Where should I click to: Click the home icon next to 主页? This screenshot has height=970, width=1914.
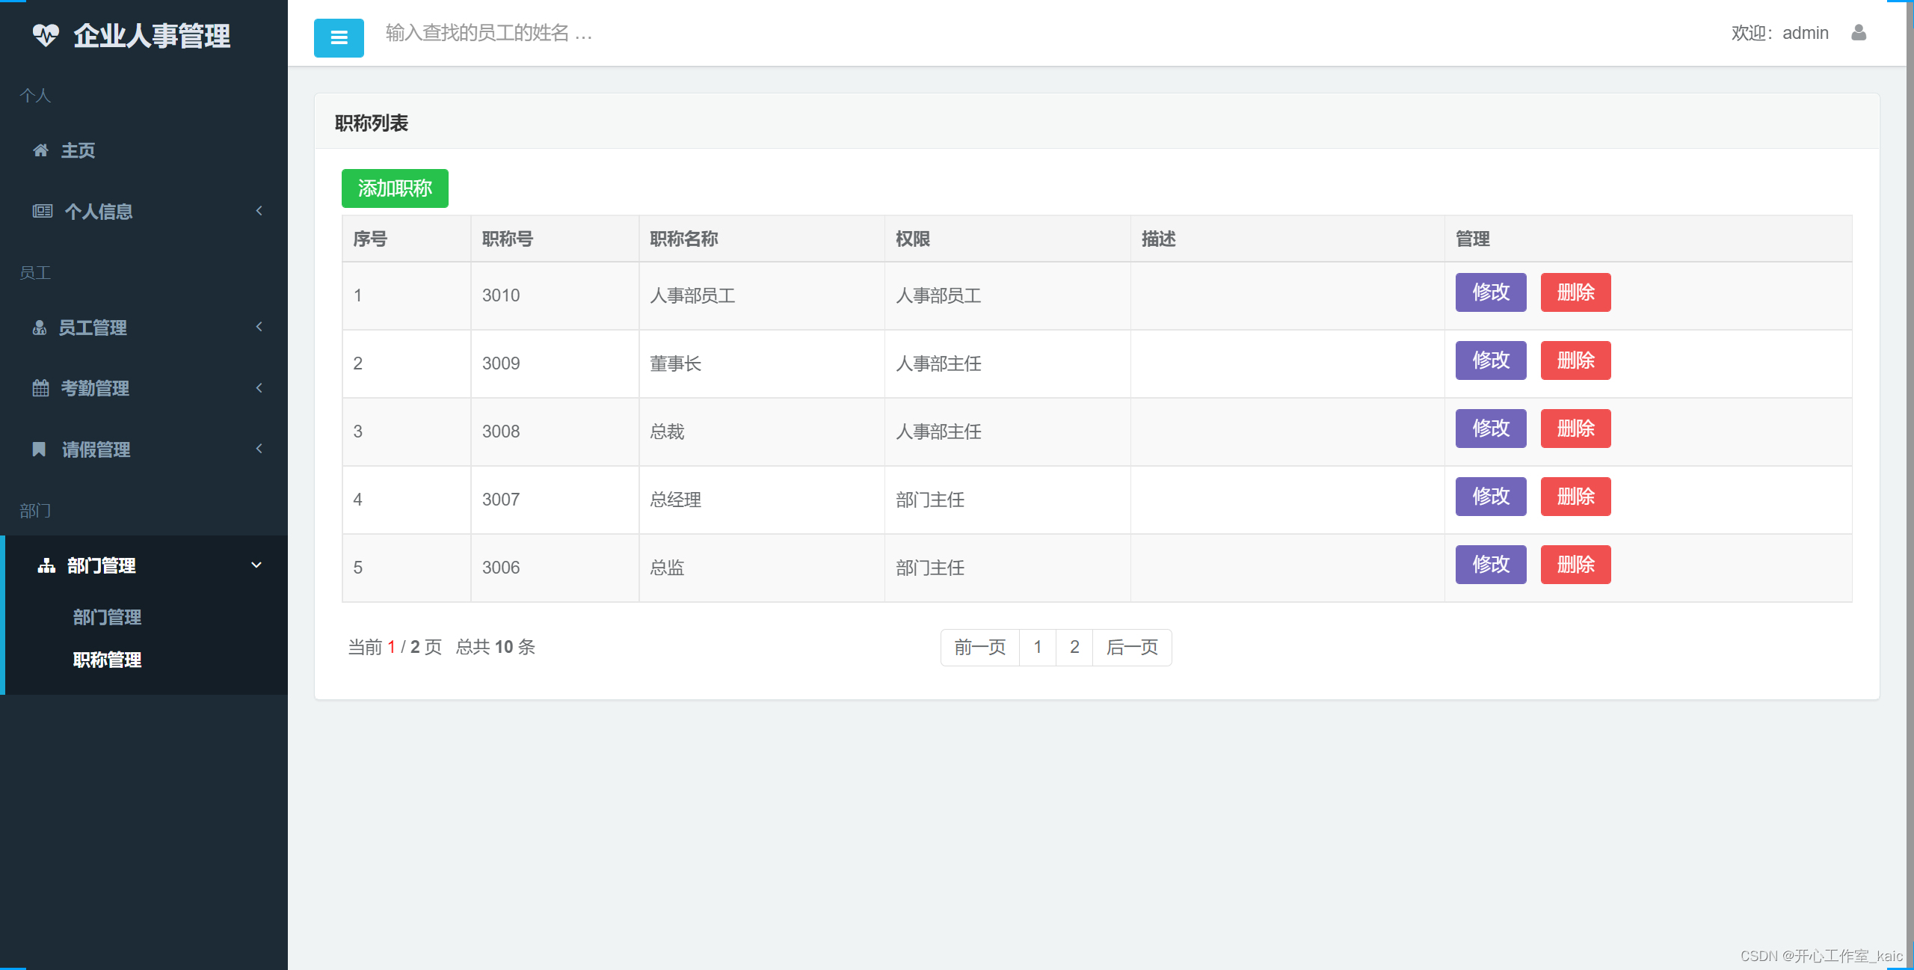(40, 150)
